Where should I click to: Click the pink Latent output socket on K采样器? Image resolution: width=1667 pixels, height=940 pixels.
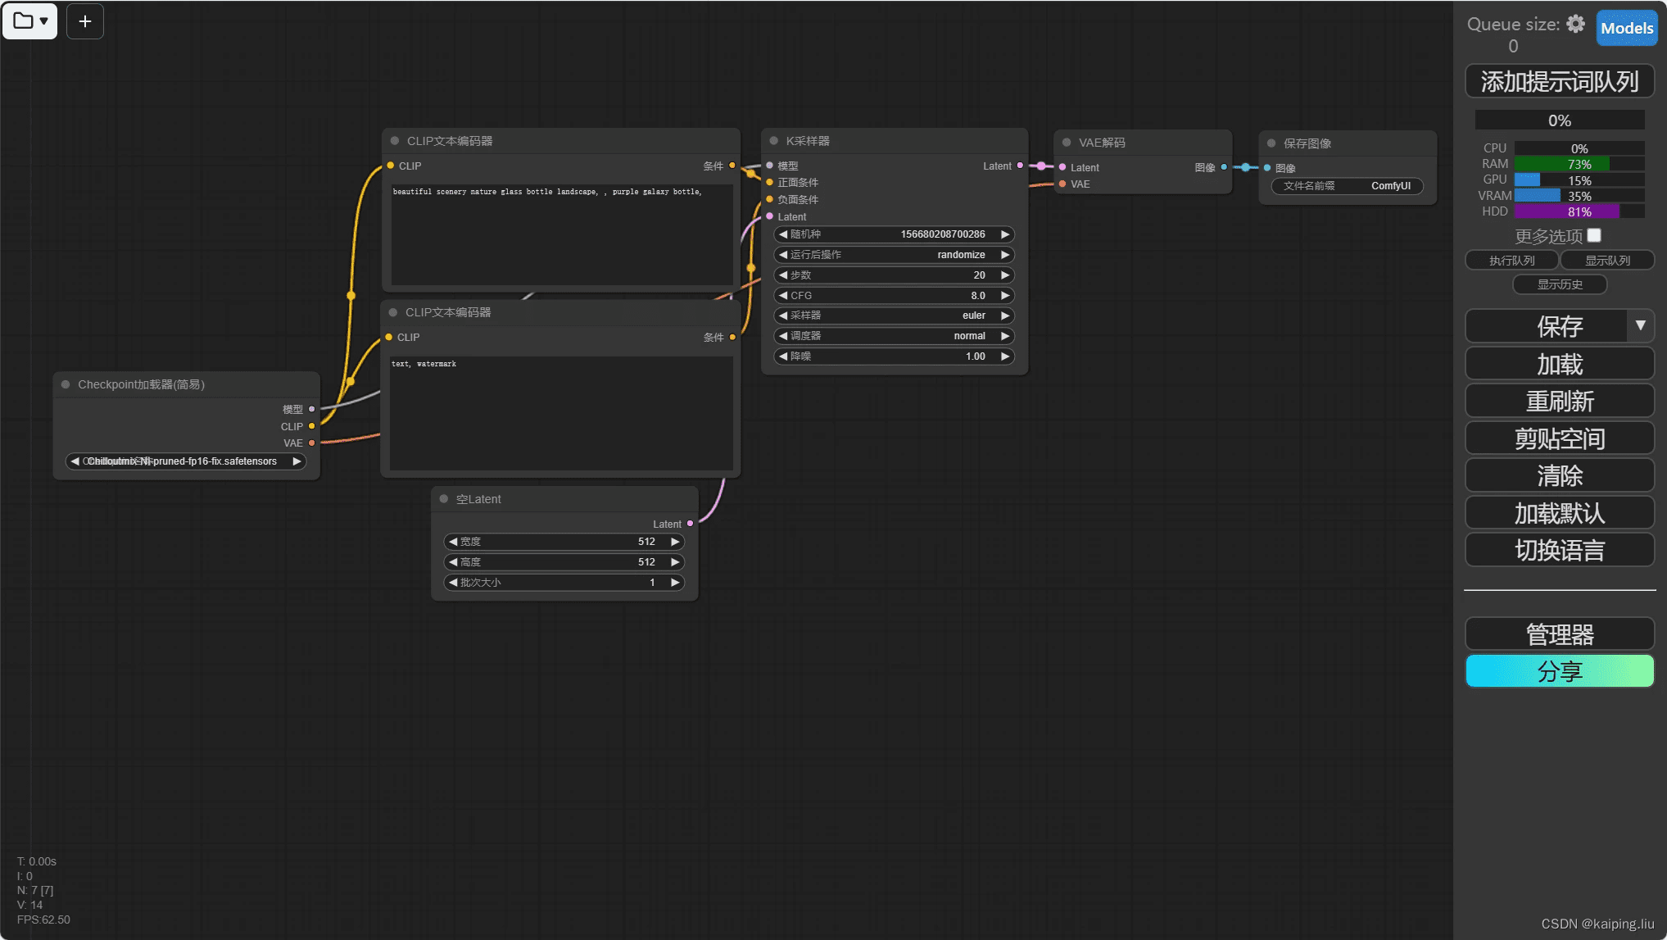point(1020,166)
